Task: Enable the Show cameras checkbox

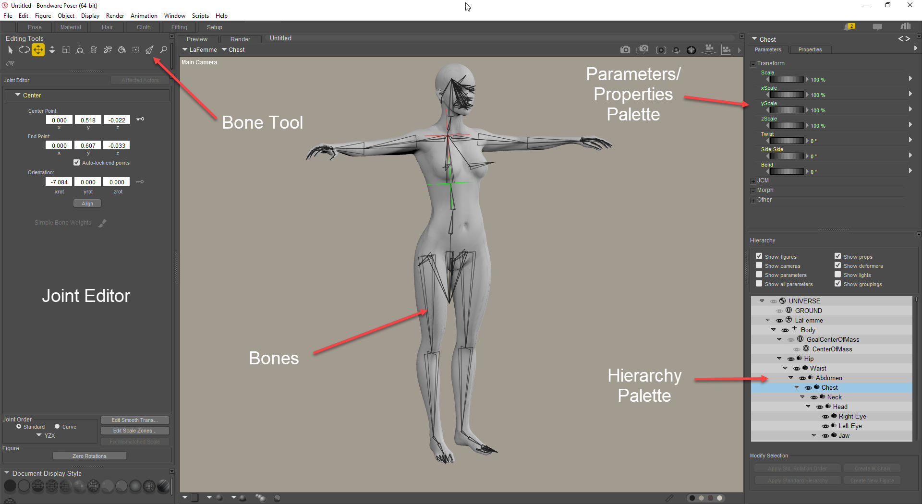Action: point(759,265)
